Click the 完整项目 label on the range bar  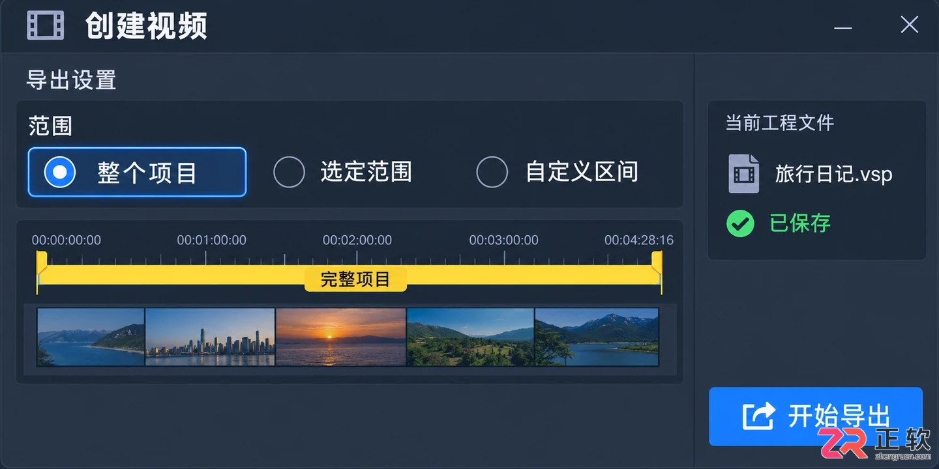pos(355,279)
